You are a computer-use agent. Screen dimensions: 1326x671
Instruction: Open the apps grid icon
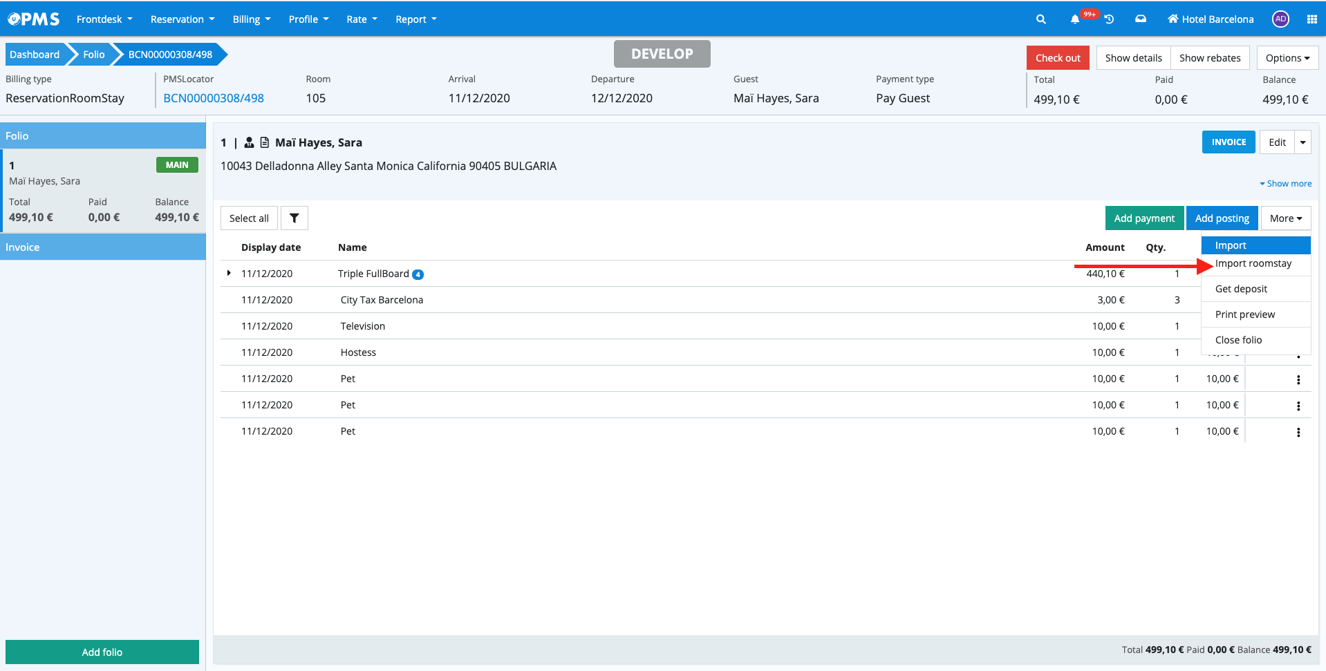point(1311,19)
